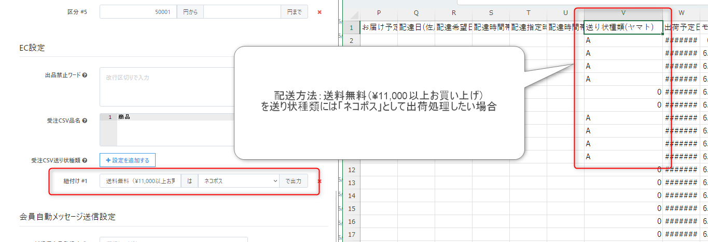This screenshot has width=708, height=242.
Task: Select row 12 header in Excel
Action: [351, 170]
